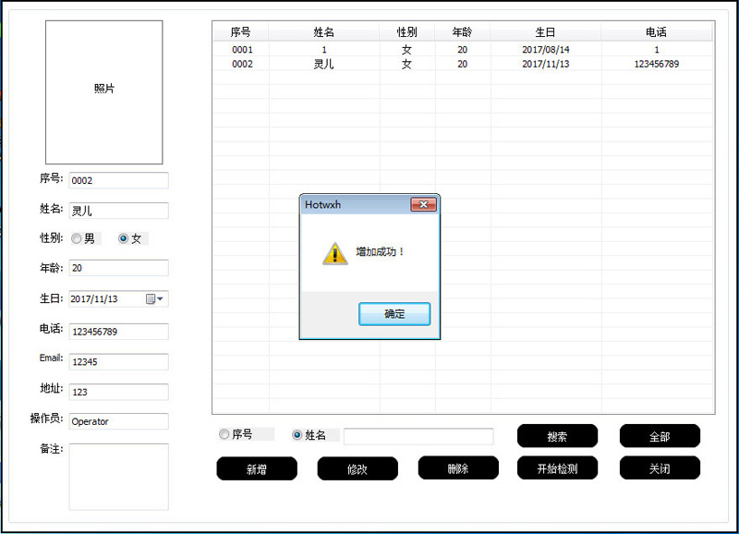Click the 增加成功！ message text
The height and width of the screenshot is (534, 739).
click(380, 251)
